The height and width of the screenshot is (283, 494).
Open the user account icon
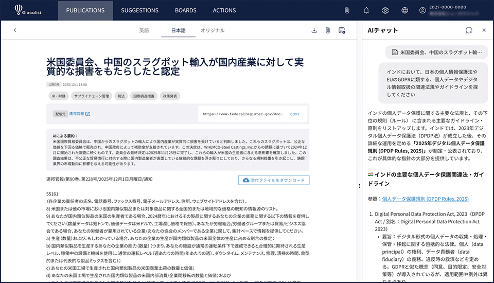(422, 10)
